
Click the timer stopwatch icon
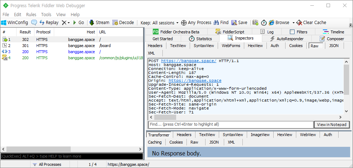point(264,23)
